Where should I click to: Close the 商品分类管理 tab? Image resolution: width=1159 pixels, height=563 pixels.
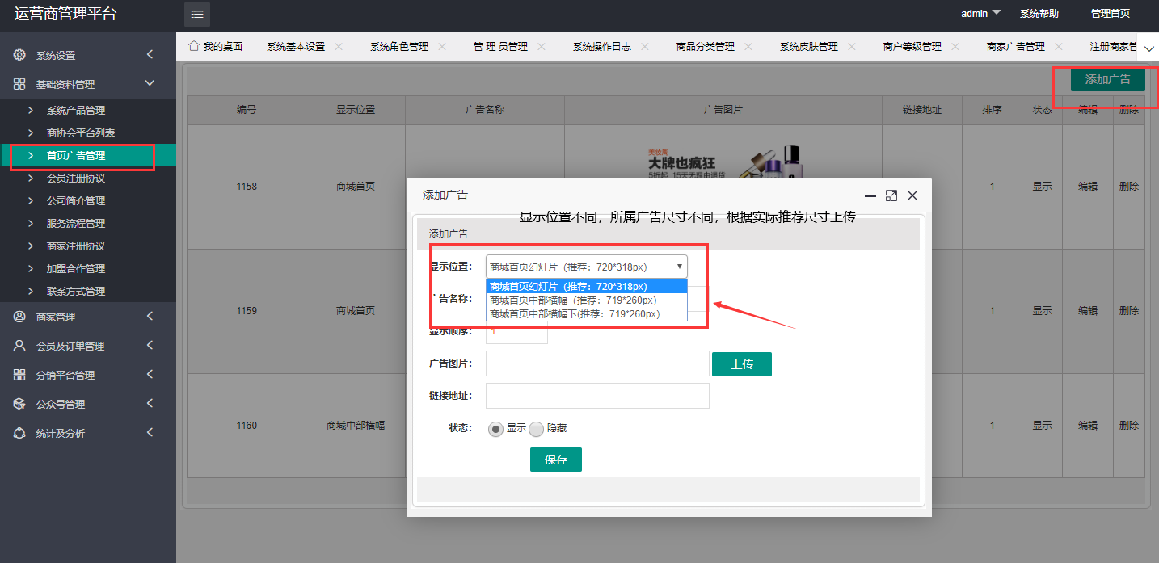click(x=748, y=47)
